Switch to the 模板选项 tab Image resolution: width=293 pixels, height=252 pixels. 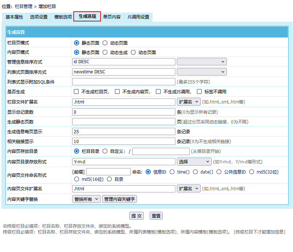(x=63, y=17)
